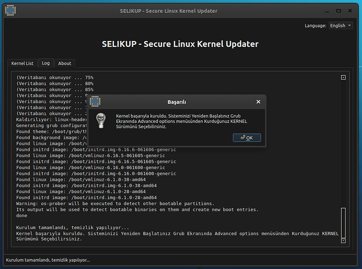Click log line 'Found linux image: /boot/vmlinuz-6.1.0-38-amd64'

(x=81, y=180)
